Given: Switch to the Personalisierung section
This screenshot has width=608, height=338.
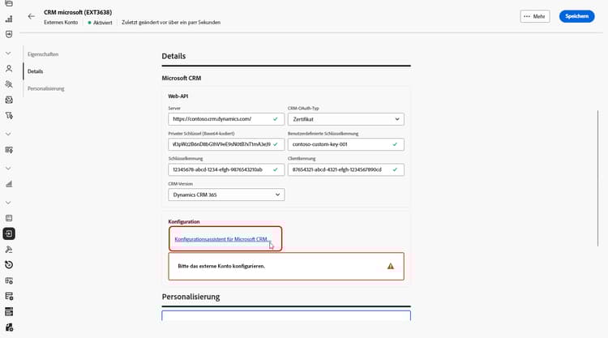Looking at the screenshot, I should click(x=45, y=88).
